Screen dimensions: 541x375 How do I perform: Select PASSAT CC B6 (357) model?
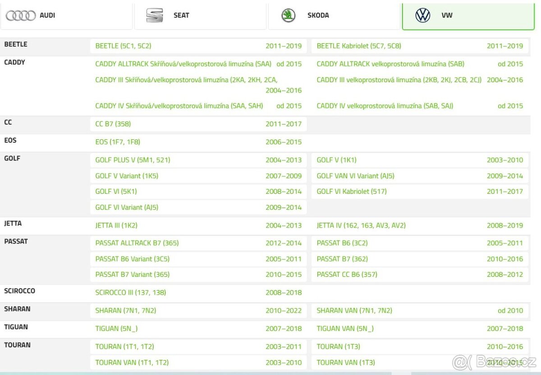tap(347, 274)
